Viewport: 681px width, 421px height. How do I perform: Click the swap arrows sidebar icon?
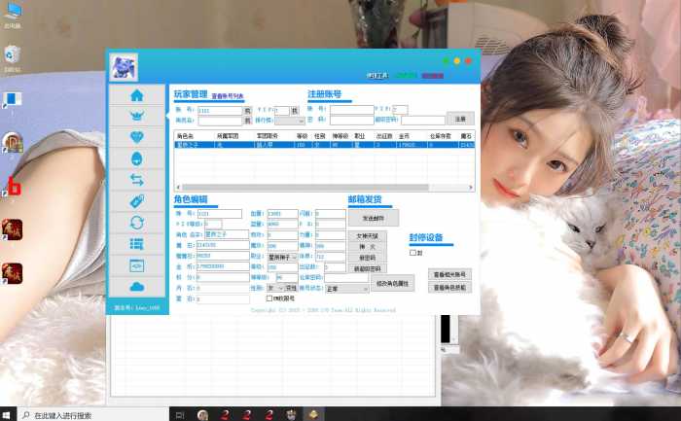[136, 180]
